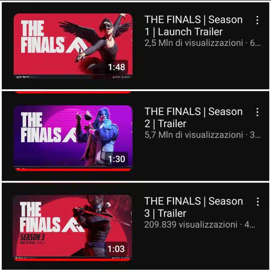The height and width of the screenshot is (271, 271).
Task: Click THE FINALS logo on Season 1 thumbnail
Action: [54, 36]
